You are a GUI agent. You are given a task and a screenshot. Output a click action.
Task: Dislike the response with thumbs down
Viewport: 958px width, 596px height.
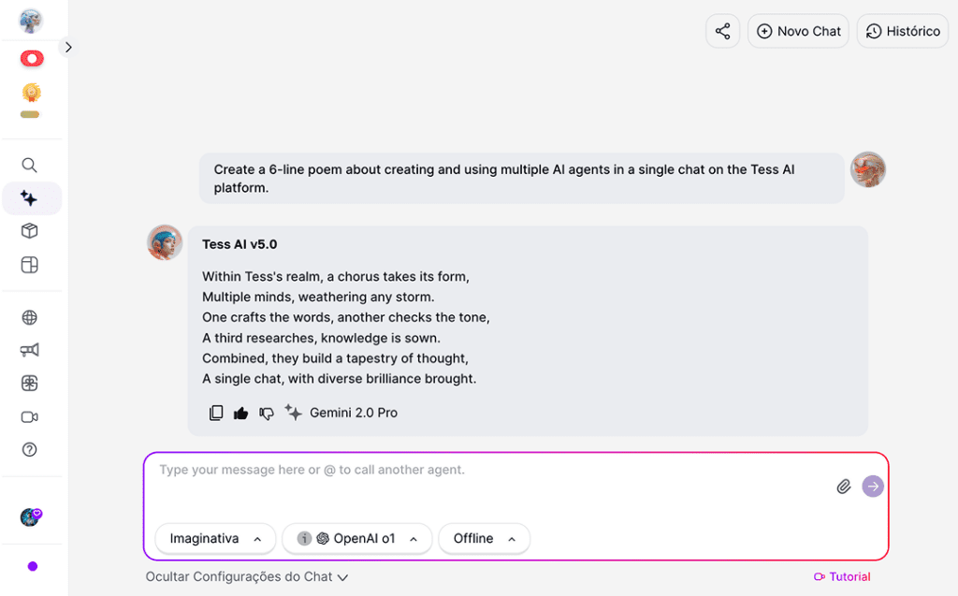pos(267,413)
